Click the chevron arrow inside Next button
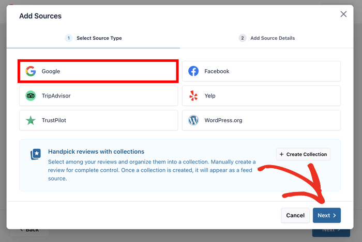 click(334, 215)
